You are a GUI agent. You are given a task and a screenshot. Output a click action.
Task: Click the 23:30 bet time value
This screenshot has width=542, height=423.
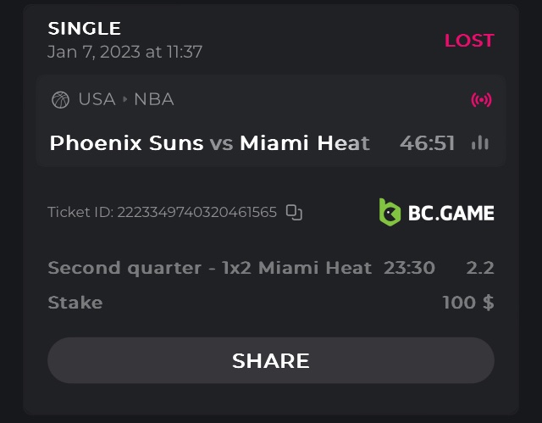click(409, 268)
